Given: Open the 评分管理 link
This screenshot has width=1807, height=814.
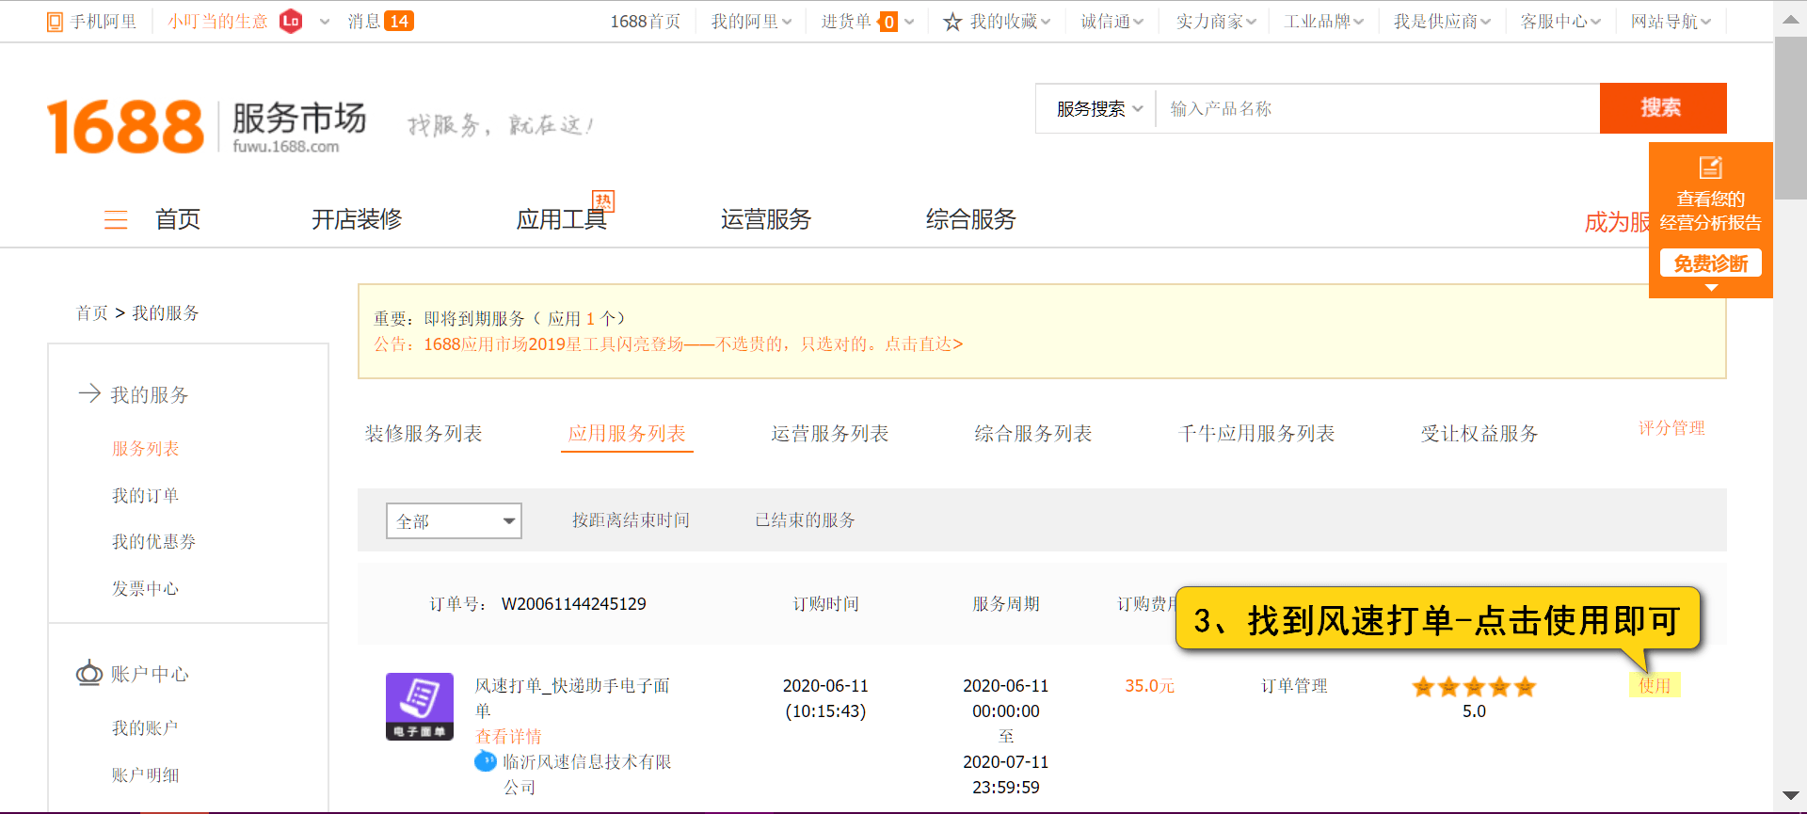Looking at the screenshot, I should (1671, 428).
